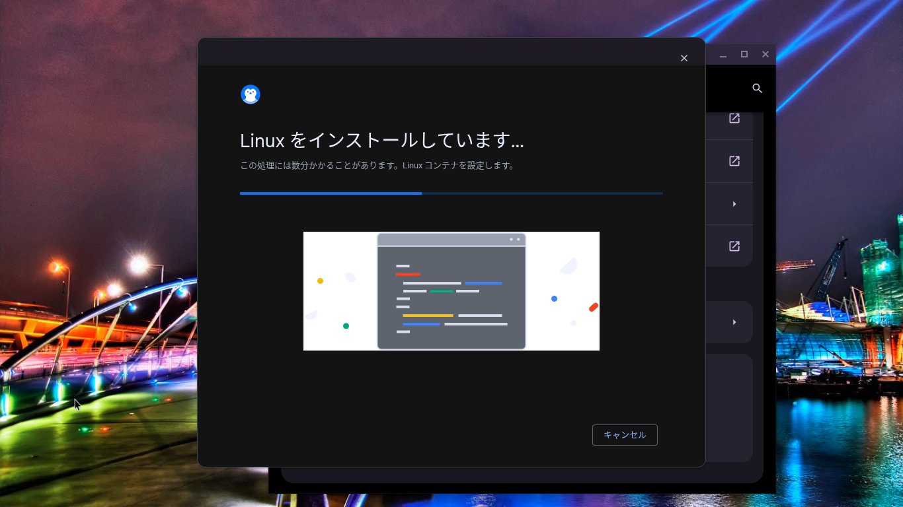
Task: Click the magnifying glass in the dark header
Action: click(758, 88)
